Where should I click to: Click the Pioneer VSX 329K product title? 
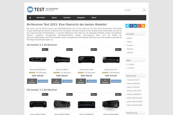[x=86, y=70]
